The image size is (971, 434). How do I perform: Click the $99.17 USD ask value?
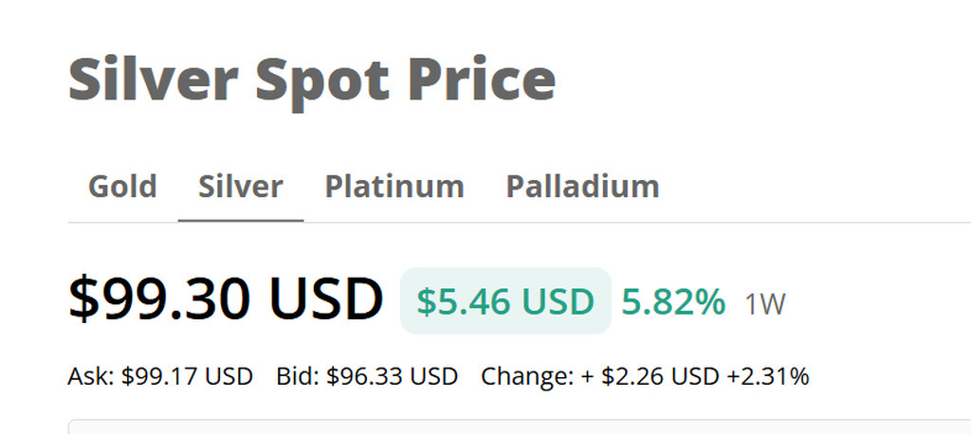[187, 377]
